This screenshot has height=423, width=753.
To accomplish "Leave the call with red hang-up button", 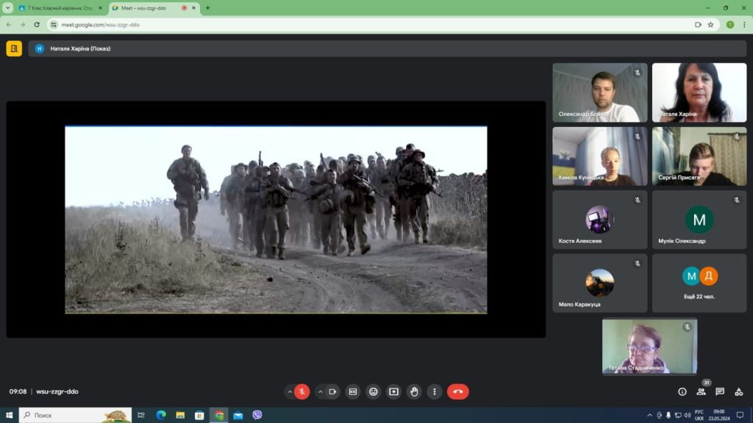I will [458, 392].
